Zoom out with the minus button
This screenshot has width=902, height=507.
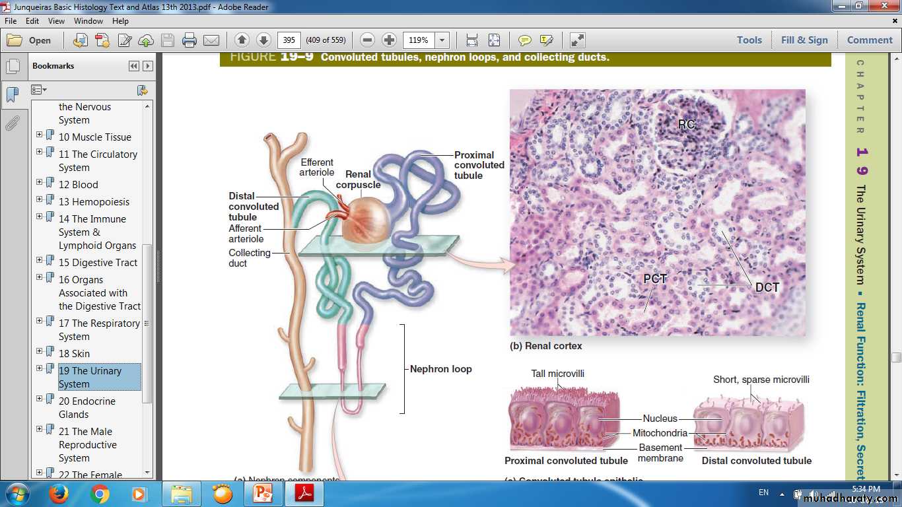pyautogui.click(x=368, y=40)
